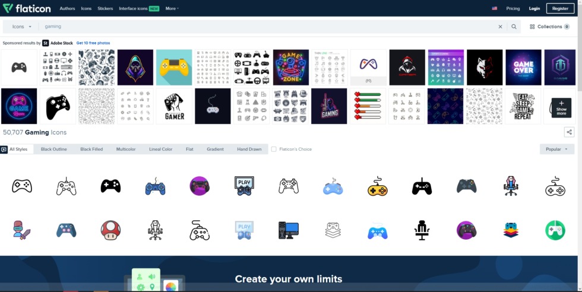Select the All Styles tab
582x292 pixels.
tap(18, 149)
